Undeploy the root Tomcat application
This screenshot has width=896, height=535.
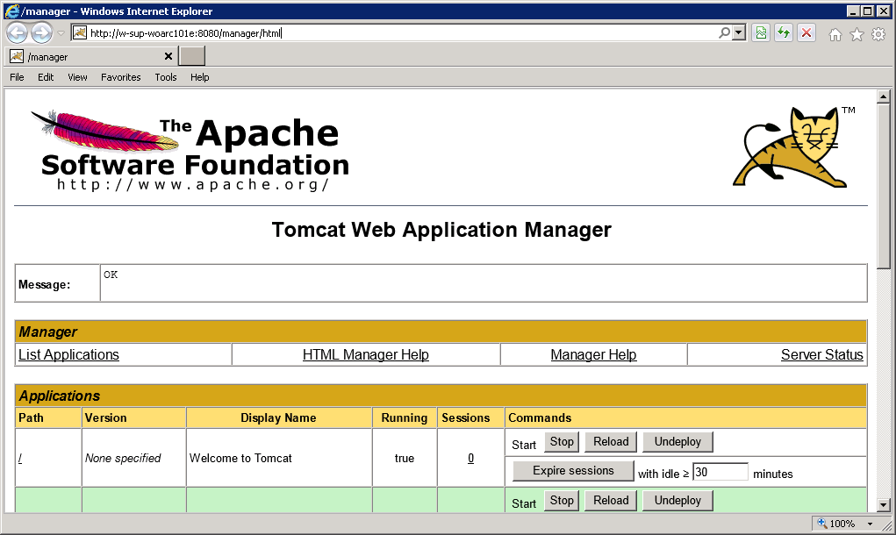[x=677, y=441]
